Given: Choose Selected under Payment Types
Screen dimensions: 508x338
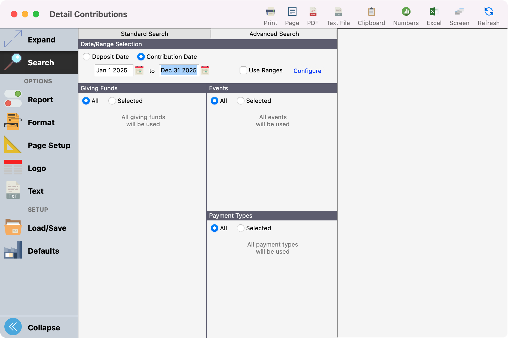Looking at the screenshot, I should pyautogui.click(x=241, y=228).
